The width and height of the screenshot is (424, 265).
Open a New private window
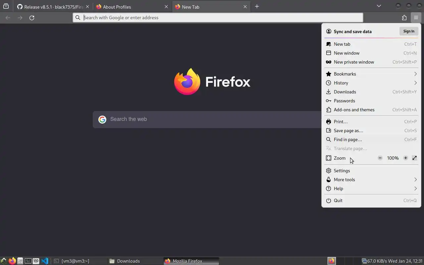click(x=371, y=62)
